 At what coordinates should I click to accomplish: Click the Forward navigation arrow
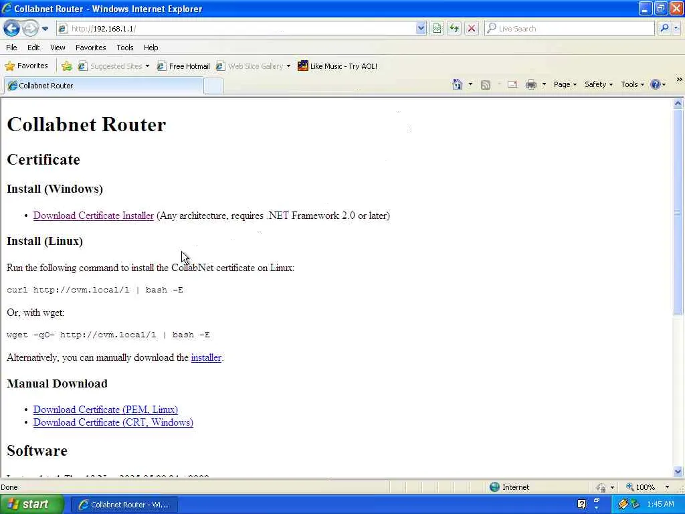pos(29,28)
